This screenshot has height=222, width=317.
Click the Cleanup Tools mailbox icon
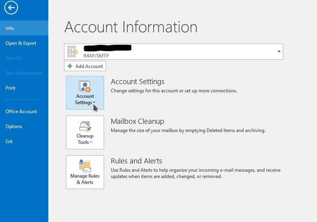(x=85, y=126)
